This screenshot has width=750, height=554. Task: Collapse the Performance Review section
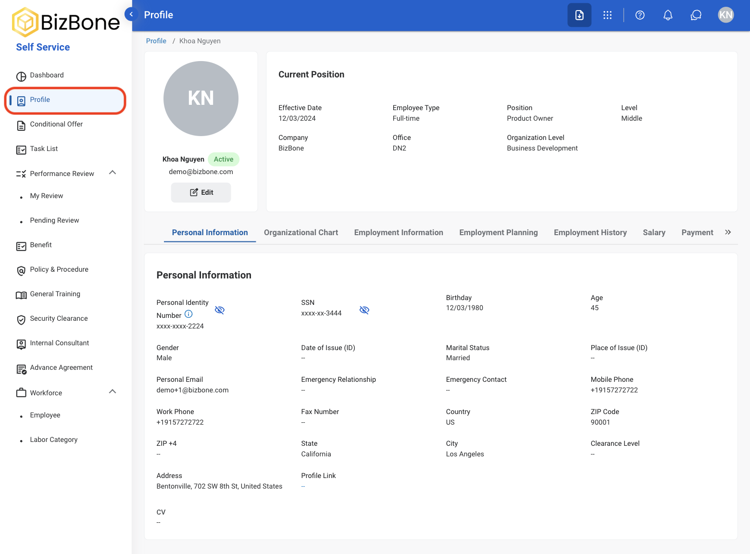click(112, 173)
